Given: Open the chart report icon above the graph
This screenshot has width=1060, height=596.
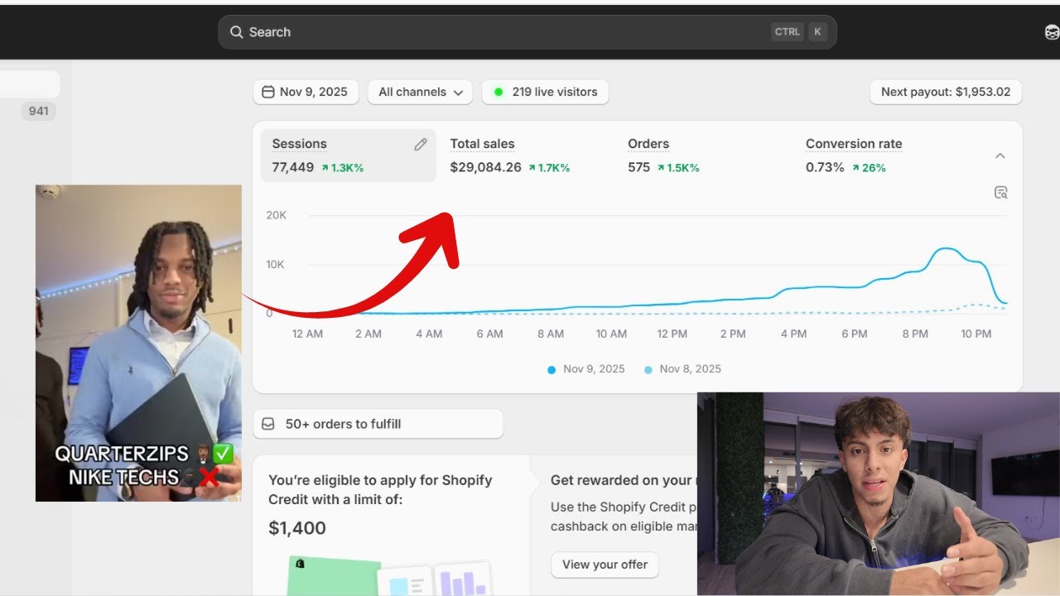Looking at the screenshot, I should tap(1000, 193).
